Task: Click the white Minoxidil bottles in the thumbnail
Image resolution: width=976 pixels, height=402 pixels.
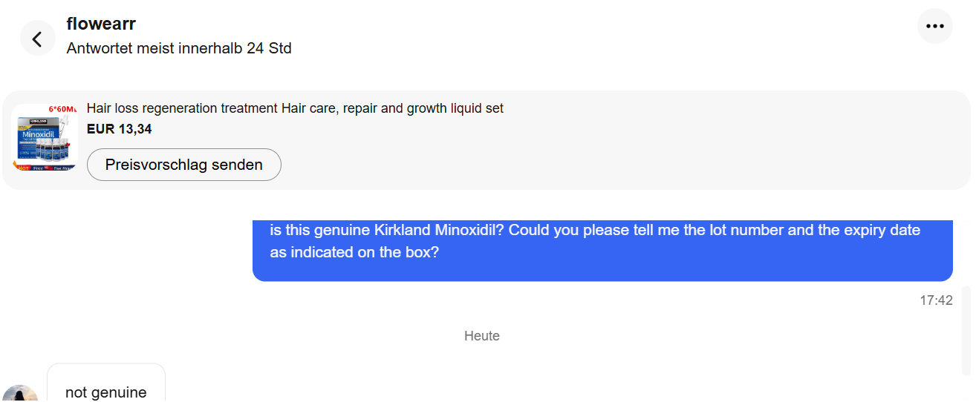Action: 53,152
